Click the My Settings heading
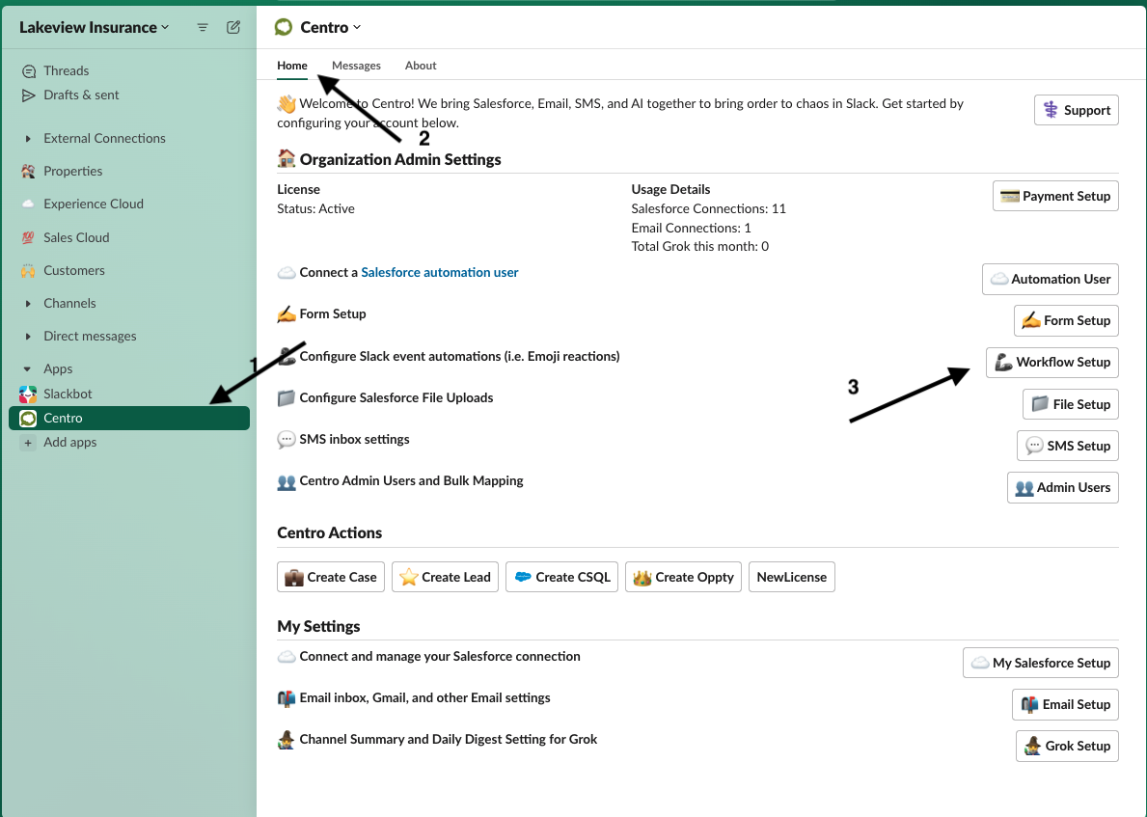The image size is (1147, 817). pos(319,627)
